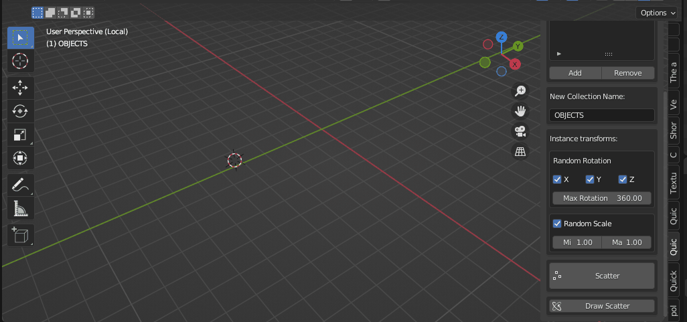Viewport: 687px width, 322px height.
Task: Open 'The a' sidebar tab
Action: point(674,72)
